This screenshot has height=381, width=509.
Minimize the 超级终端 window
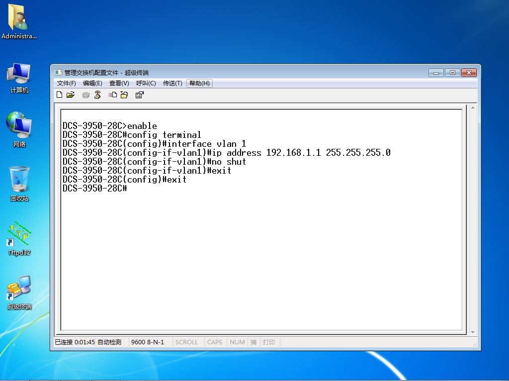pos(436,73)
